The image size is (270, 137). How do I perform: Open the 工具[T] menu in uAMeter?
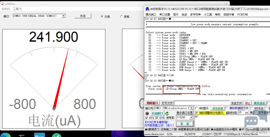point(17,9)
